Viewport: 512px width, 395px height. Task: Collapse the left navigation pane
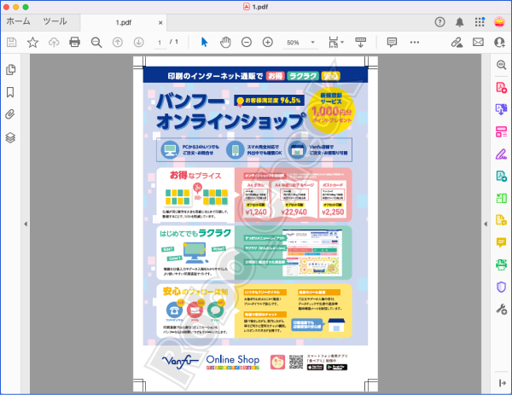pyautogui.click(x=26, y=224)
